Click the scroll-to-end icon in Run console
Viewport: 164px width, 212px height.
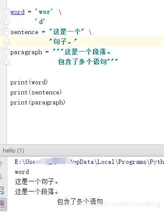pos(3,204)
